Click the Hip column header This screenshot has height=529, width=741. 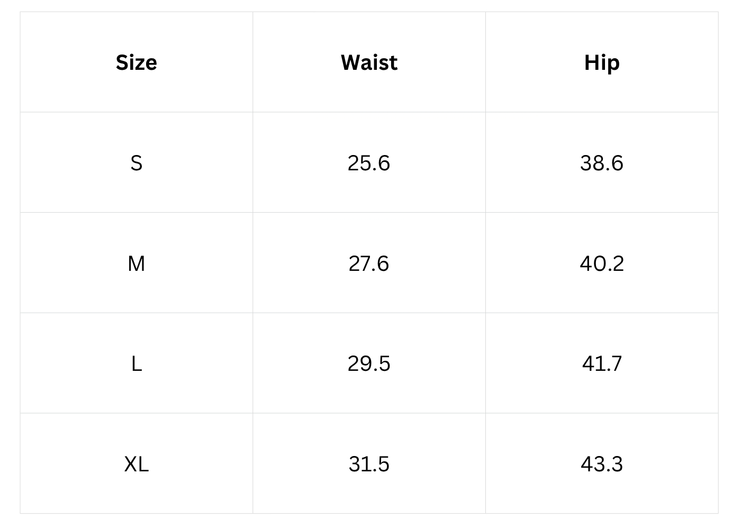(602, 62)
